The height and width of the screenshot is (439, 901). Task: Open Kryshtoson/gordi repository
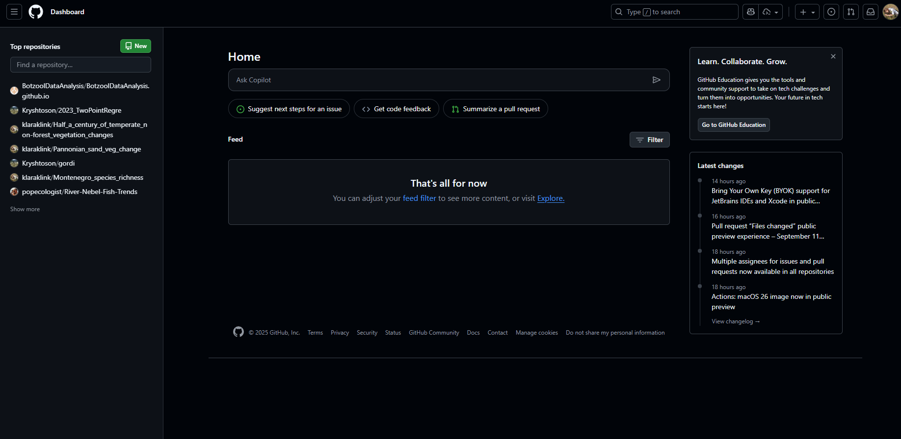pos(48,163)
